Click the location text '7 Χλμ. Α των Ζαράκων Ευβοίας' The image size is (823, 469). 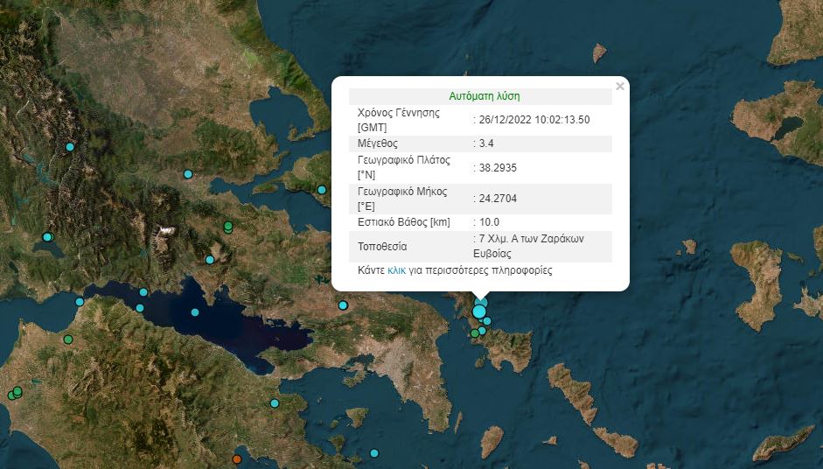(528, 247)
